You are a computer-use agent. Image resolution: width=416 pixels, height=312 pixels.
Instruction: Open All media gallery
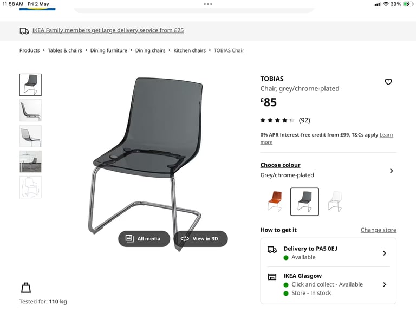click(144, 239)
